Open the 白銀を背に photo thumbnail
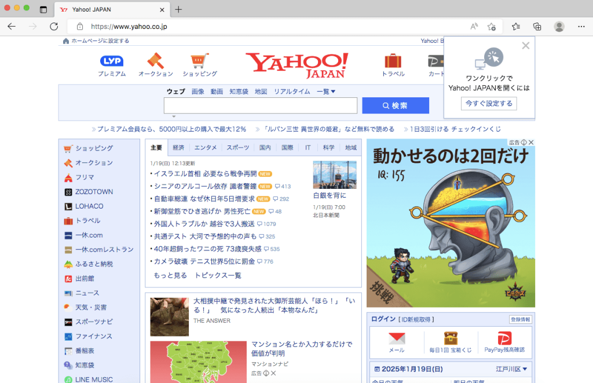 [x=335, y=175]
